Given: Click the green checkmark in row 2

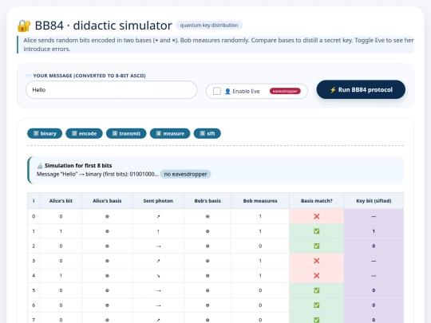Looking at the screenshot, I should [x=317, y=246].
